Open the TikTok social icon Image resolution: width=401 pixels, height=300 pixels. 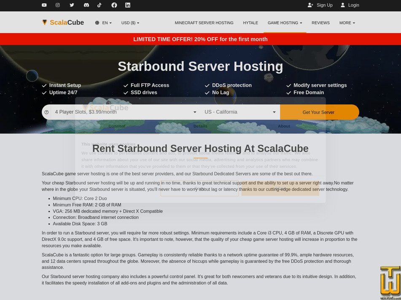[100, 5]
